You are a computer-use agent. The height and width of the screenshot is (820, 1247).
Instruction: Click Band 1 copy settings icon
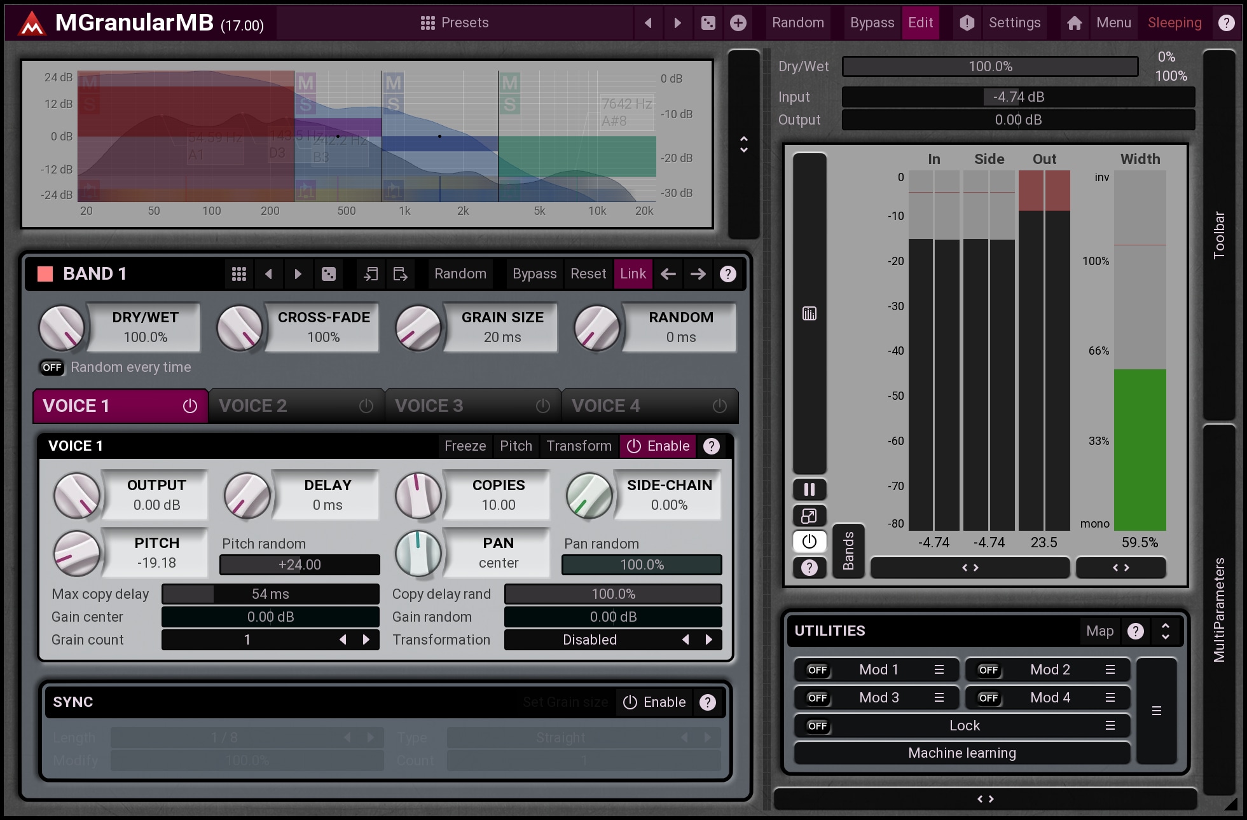coord(370,274)
